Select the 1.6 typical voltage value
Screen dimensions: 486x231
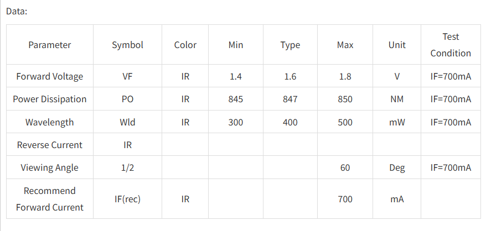click(290, 76)
